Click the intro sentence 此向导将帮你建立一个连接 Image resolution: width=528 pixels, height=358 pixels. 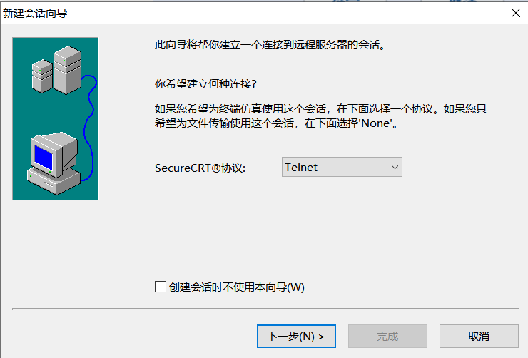click(270, 45)
